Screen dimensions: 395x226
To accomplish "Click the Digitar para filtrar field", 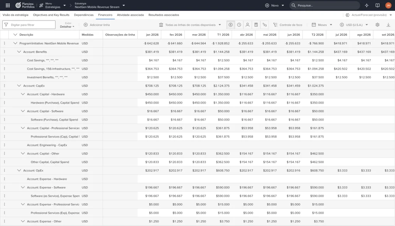I will pos(29,25).
